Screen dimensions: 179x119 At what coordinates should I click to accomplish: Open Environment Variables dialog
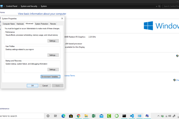(x=50, y=77)
